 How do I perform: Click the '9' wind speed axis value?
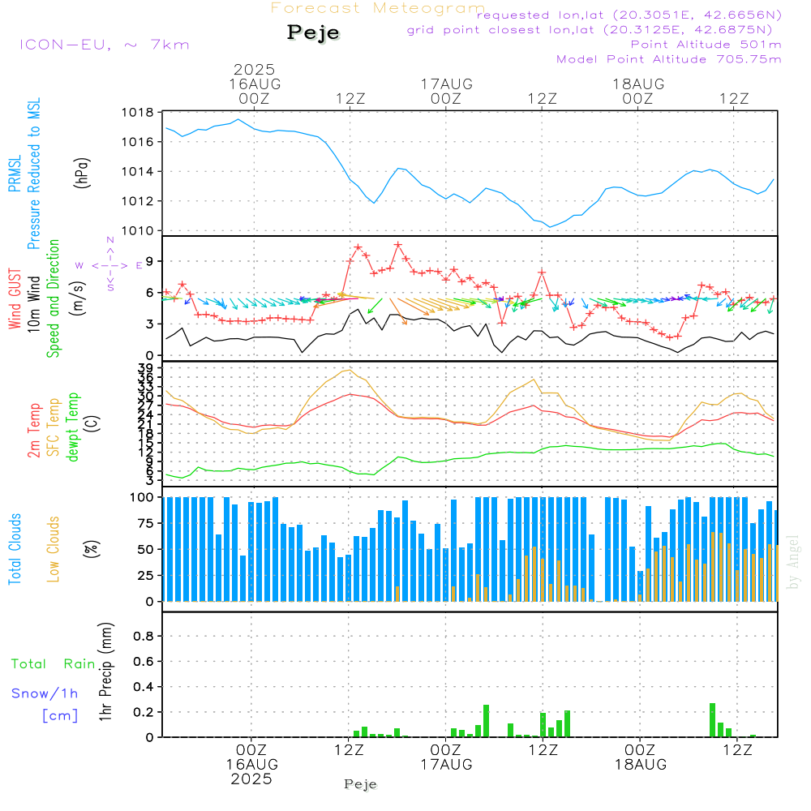tap(150, 261)
